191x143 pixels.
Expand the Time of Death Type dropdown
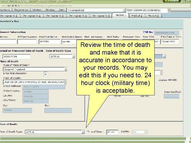pos(83,132)
